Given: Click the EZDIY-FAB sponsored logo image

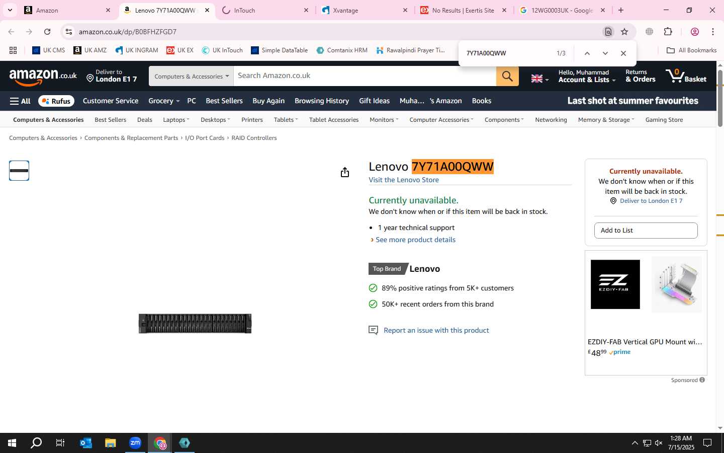Looking at the screenshot, I should (615, 284).
